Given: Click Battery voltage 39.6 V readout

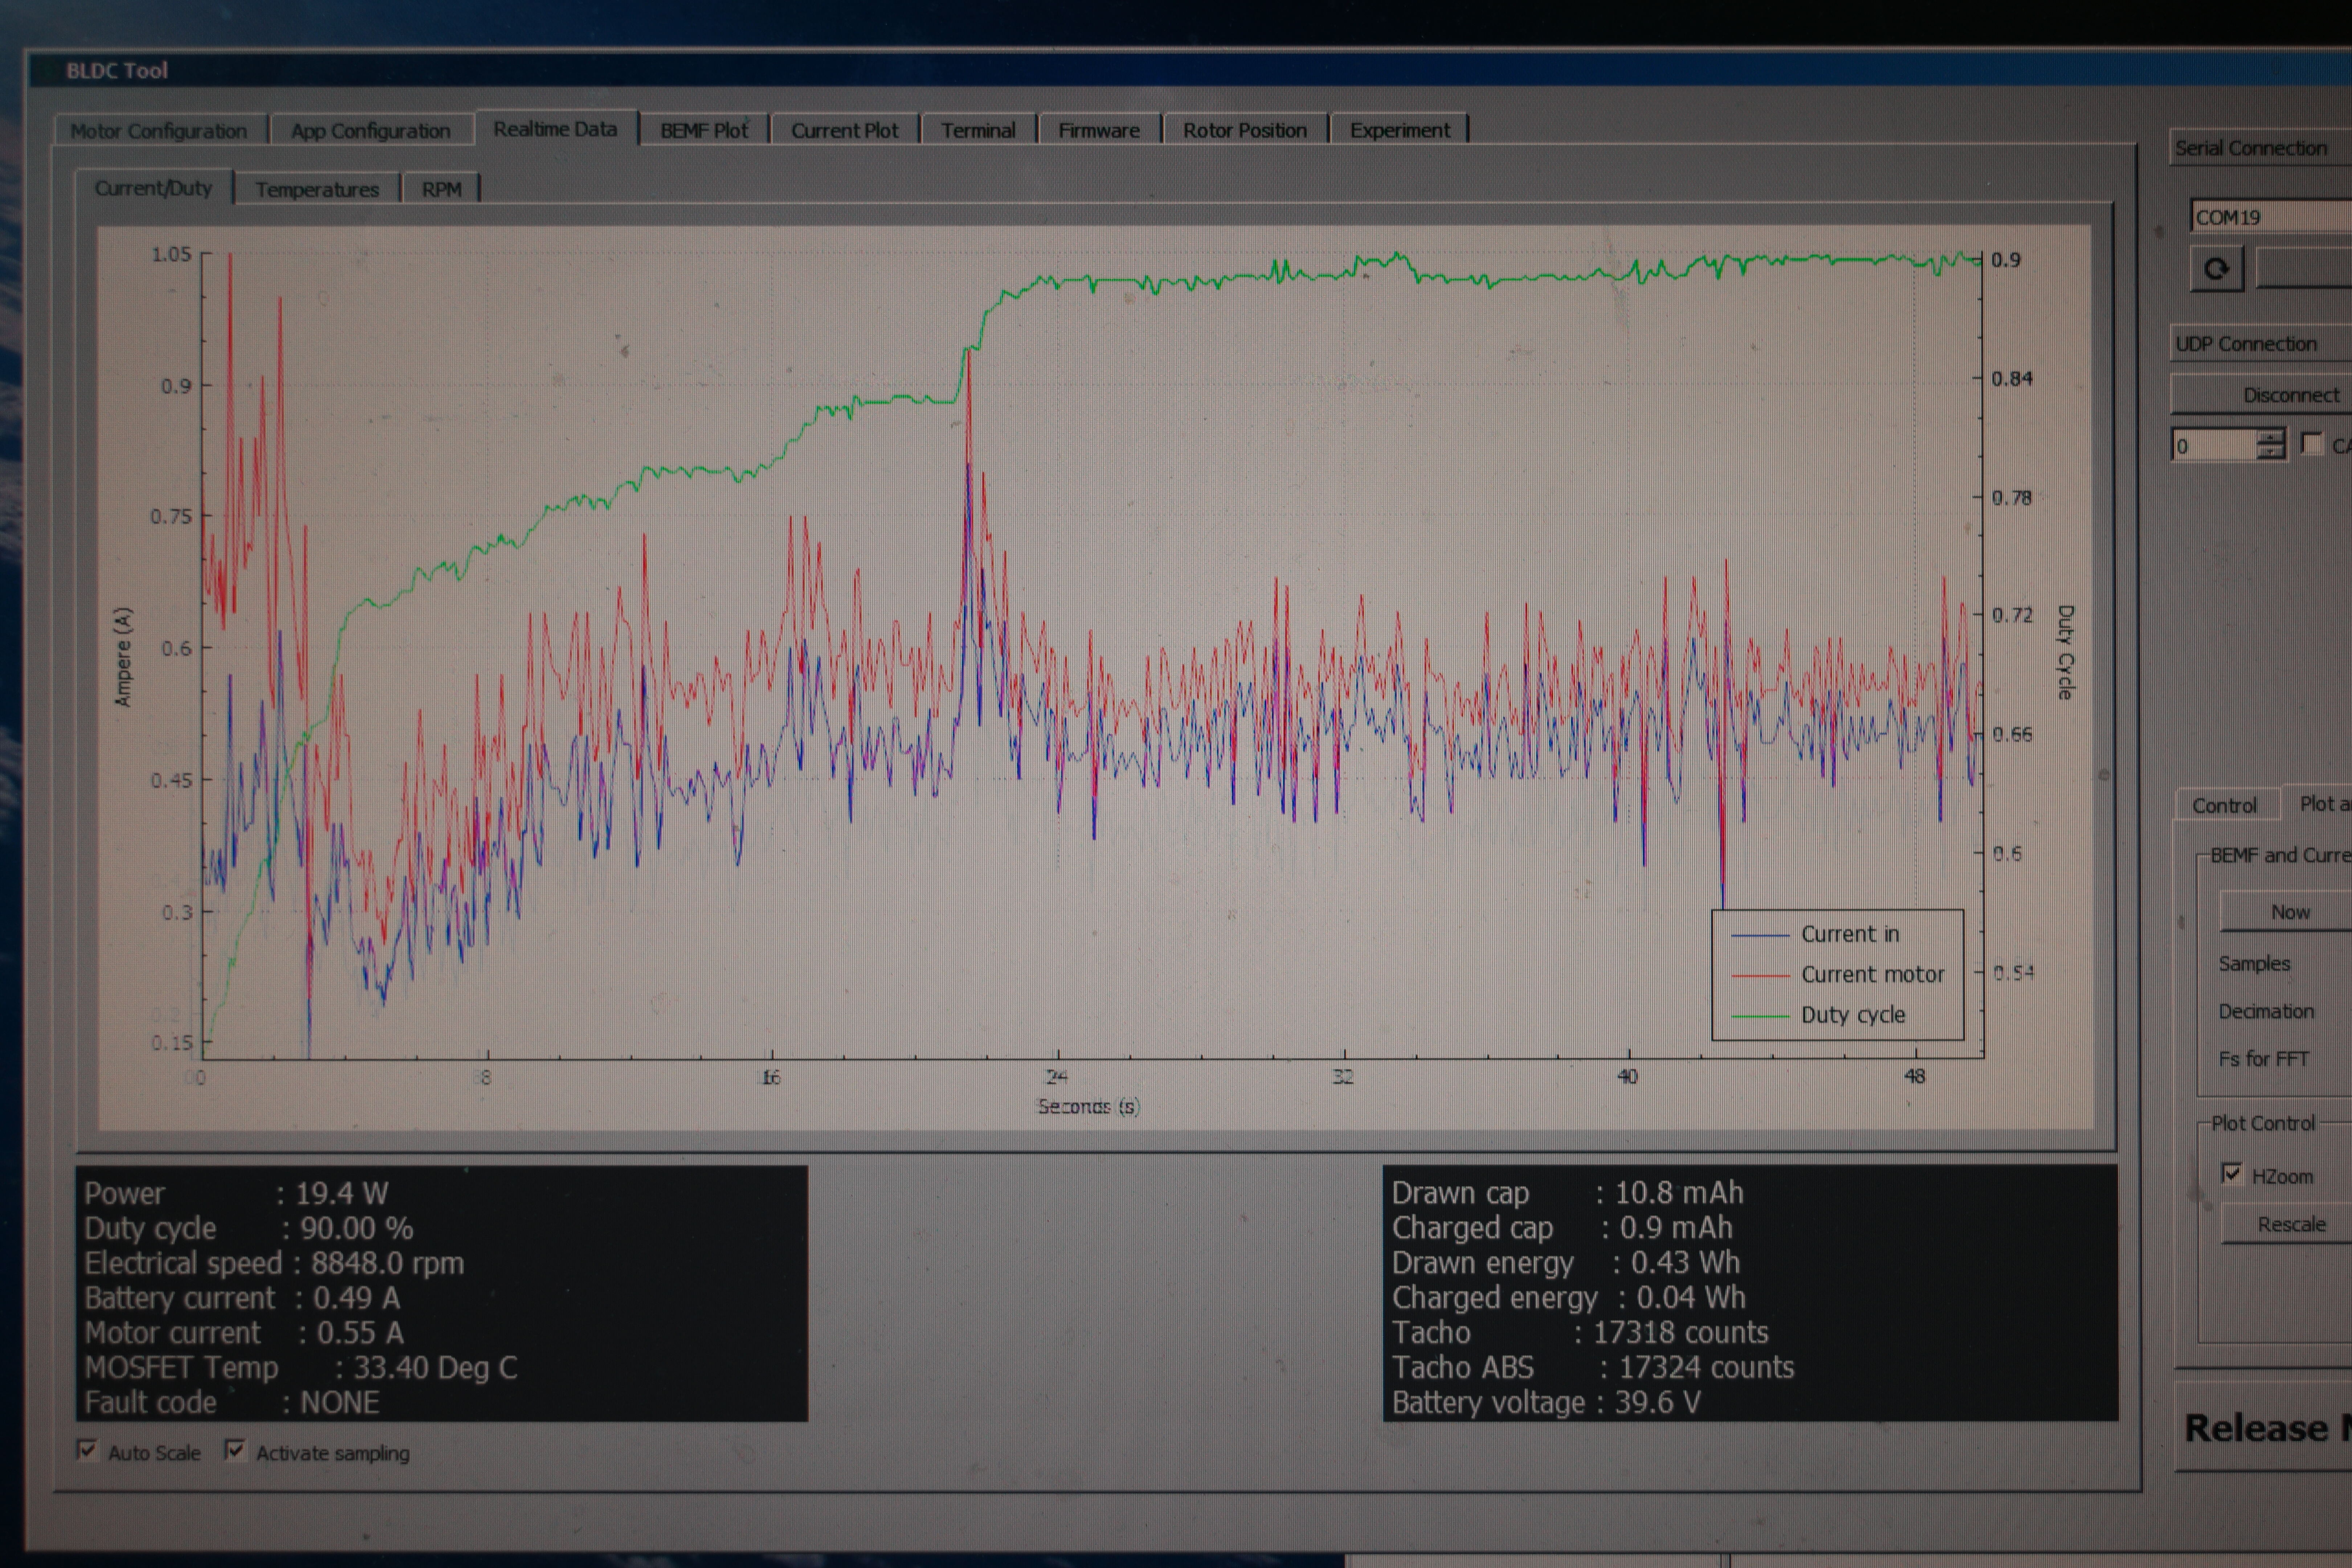Looking at the screenshot, I should pyautogui.click(x=1546, y=1402).
